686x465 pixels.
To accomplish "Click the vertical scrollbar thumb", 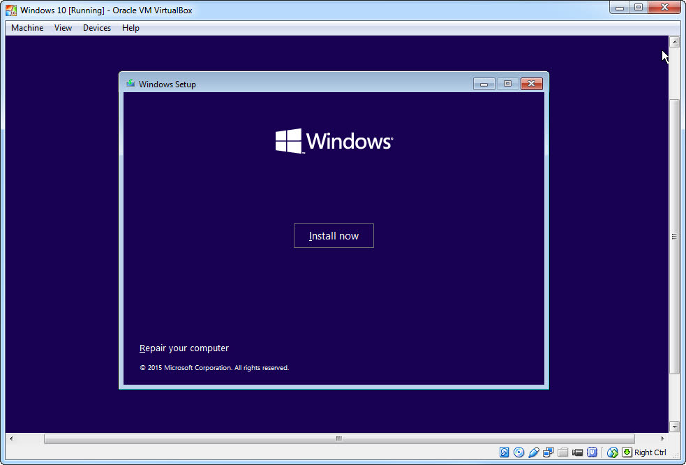I will pyautogui.click(x=674, y=237).
